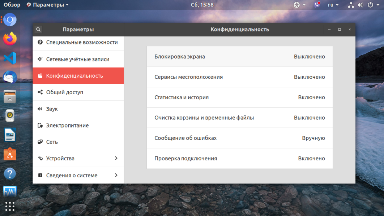Open LibreOffice Writer from the dock
Image resolution: width=384 pixels, height=216 pixels.
(10, 135)
